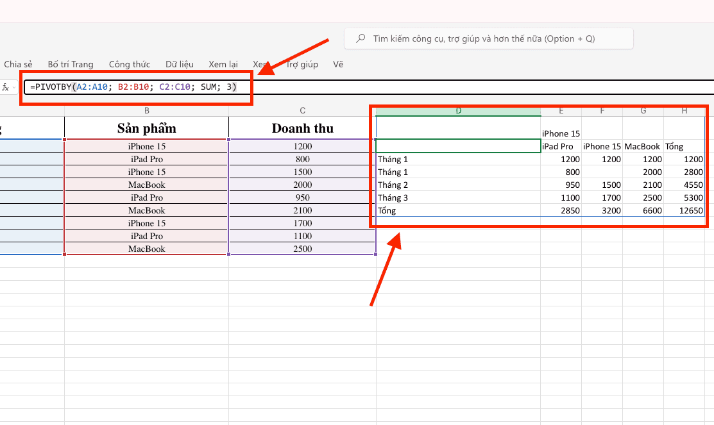Select the iPad Pro cell beside 800

pyautogui.click(x=147, y=159)
